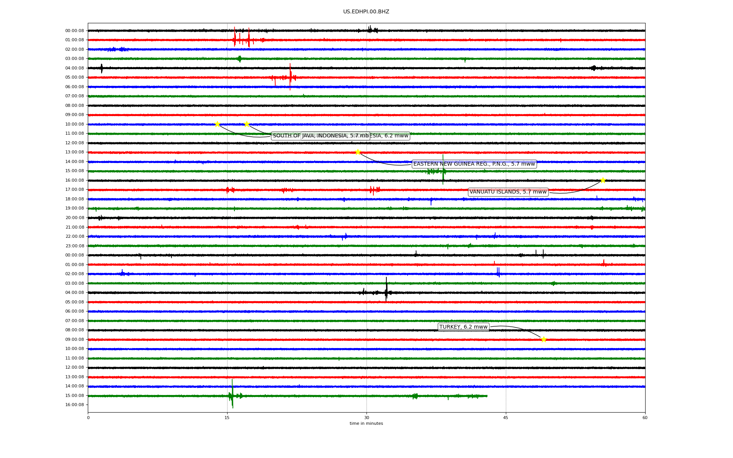Screen dimensions: 733x458
Task: Select the x-axis tick label 60
Action: (x=645, y=418)
